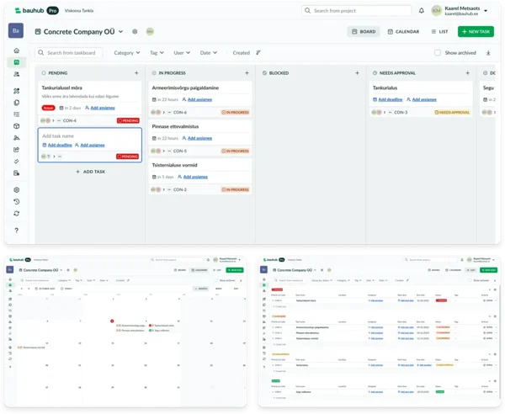
Task: Click Add assignee on Tankurialusel mõra card
Action: [99, 108]
